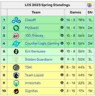Click the Dignitas logo

pos(16,91)
